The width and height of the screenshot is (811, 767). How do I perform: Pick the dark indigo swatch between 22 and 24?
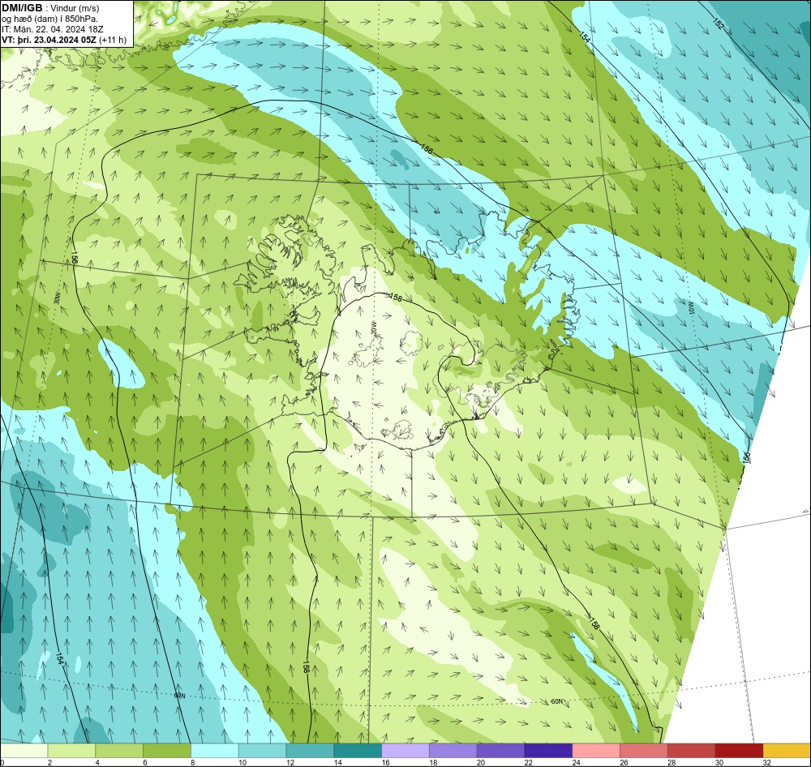[548, 750]
